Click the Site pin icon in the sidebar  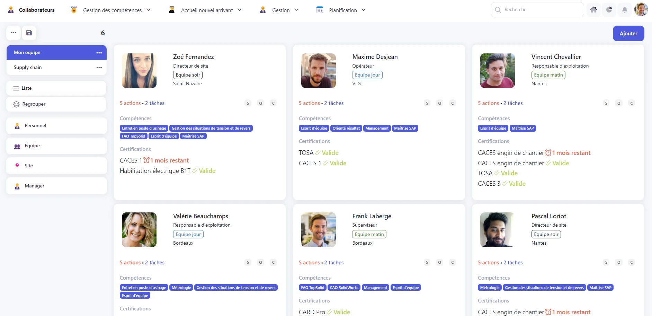pyautogui.click(x=16, y=166)
